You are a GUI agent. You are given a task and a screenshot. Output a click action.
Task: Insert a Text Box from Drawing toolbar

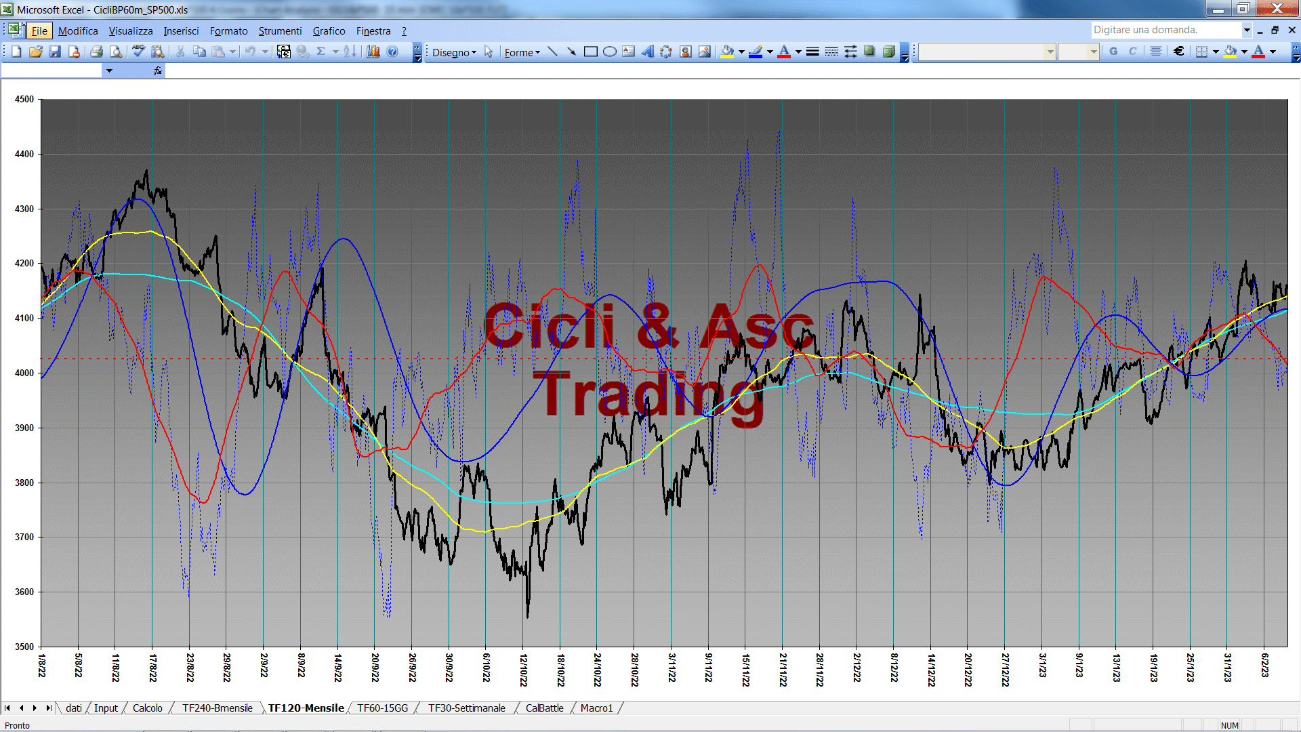[x=629, y=52]
